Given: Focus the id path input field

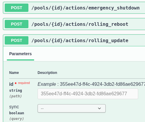Looking at the screenshot, I should coord(88,94).
